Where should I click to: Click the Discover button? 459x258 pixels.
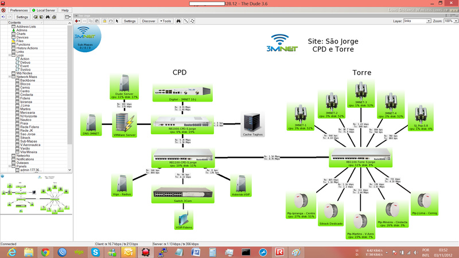tap(149, 21)
